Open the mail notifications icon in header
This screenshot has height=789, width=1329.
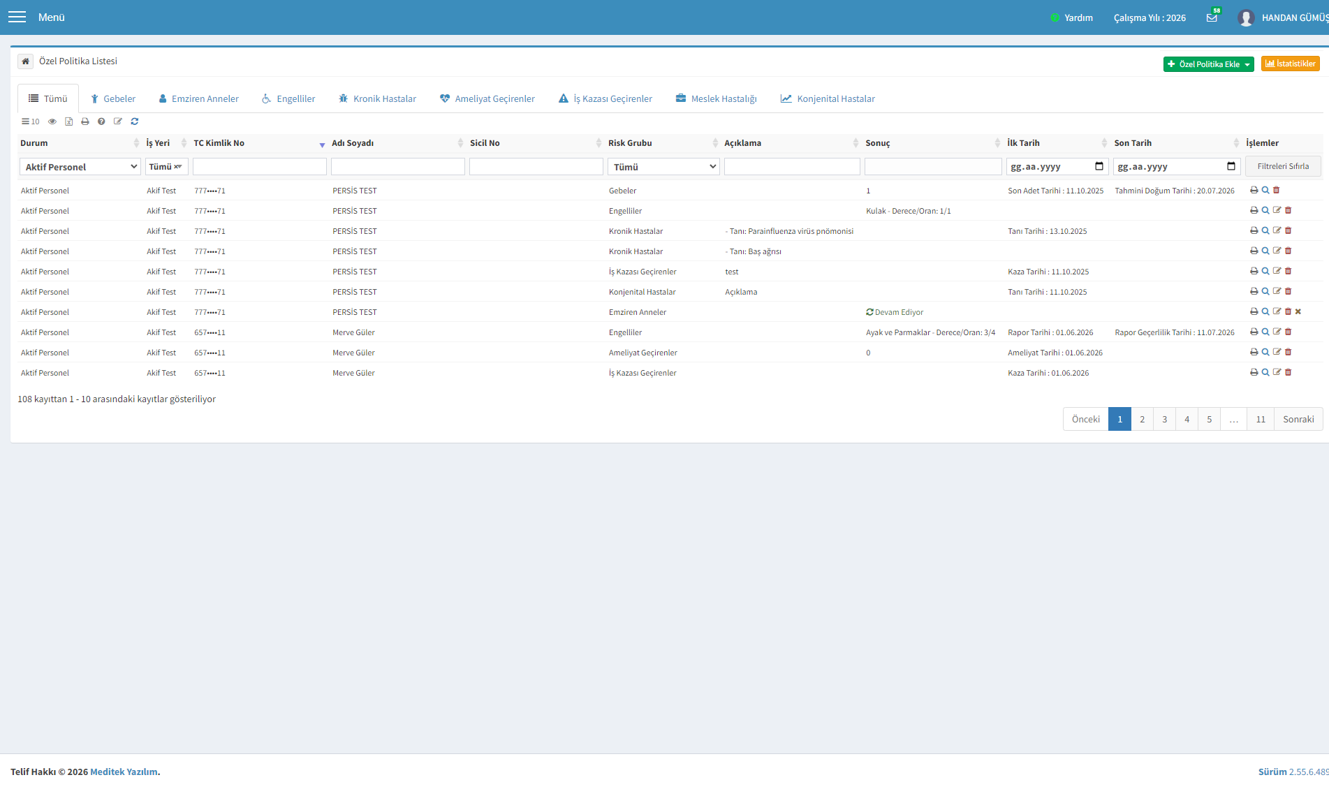coord(1212,17)
